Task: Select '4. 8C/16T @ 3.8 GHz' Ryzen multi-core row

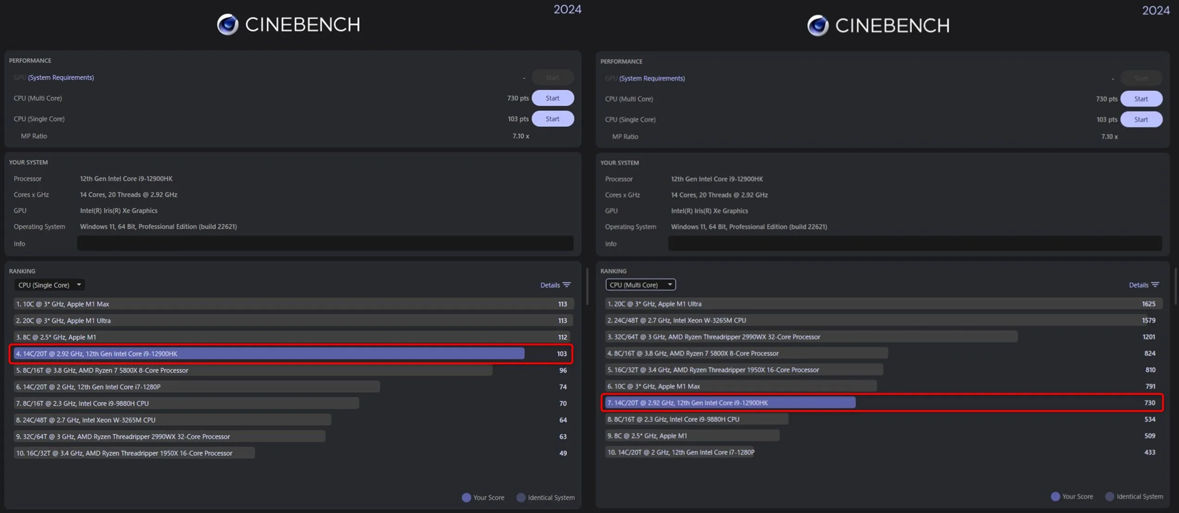Action: tap(884, 353)
